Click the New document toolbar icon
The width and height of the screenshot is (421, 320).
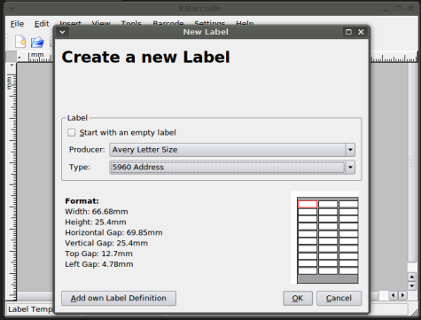coord(20,42)
